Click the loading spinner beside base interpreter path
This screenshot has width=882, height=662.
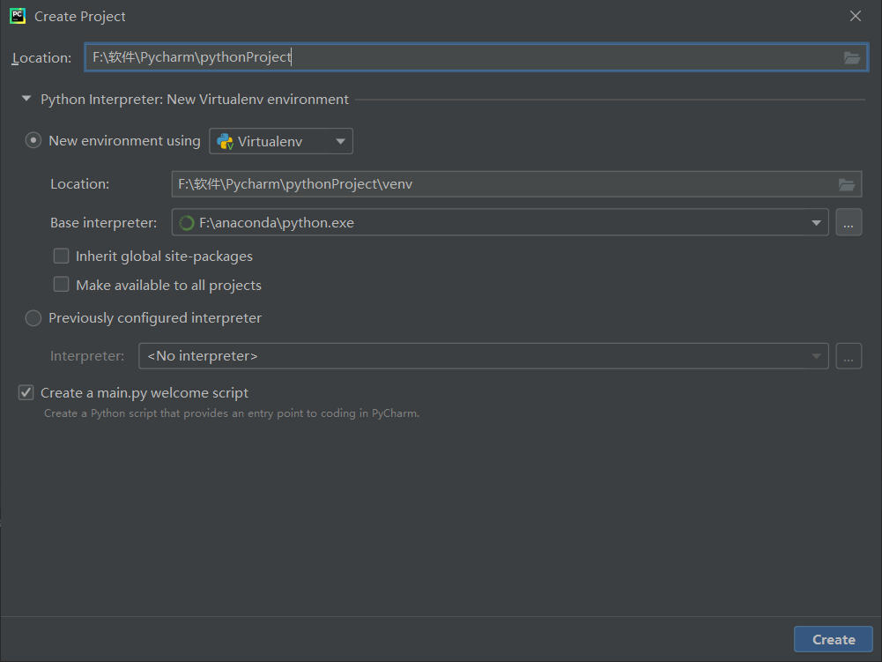(187, 223)
